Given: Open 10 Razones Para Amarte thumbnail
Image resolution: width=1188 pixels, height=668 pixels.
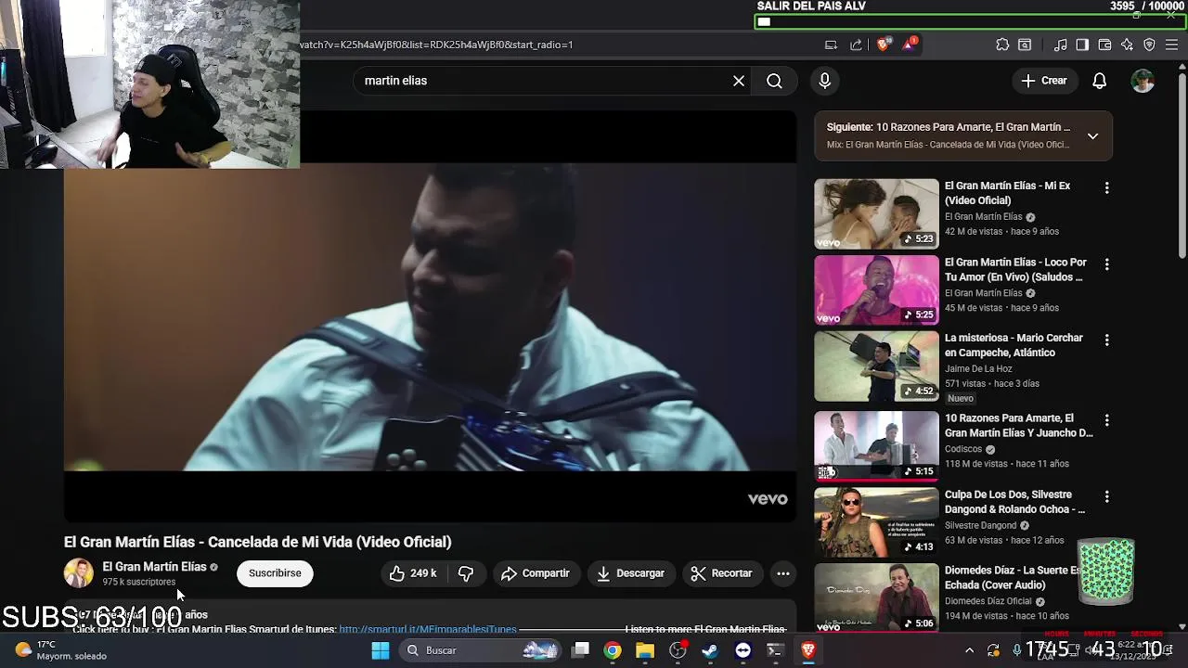Looking at the screenshot, I should [x=876, y=445].
